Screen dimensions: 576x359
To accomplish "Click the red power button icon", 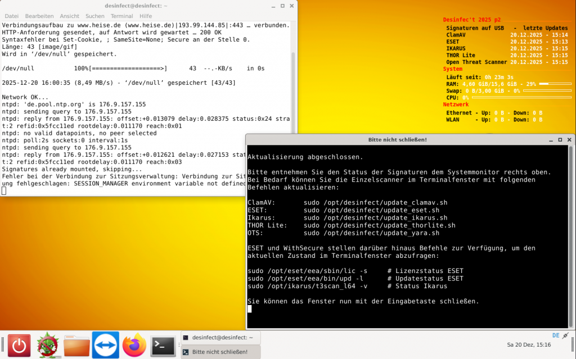I will coord(19,345).
